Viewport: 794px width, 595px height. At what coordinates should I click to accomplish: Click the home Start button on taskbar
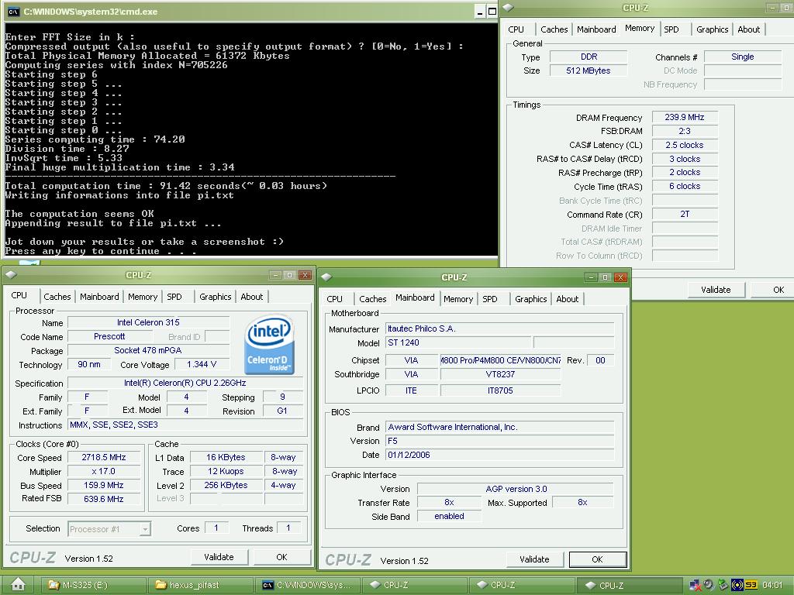18,584
